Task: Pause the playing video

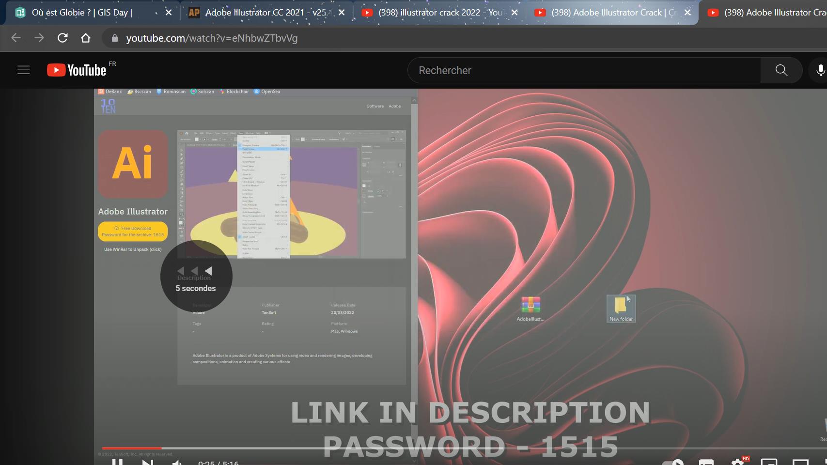Action: [117, 463]
